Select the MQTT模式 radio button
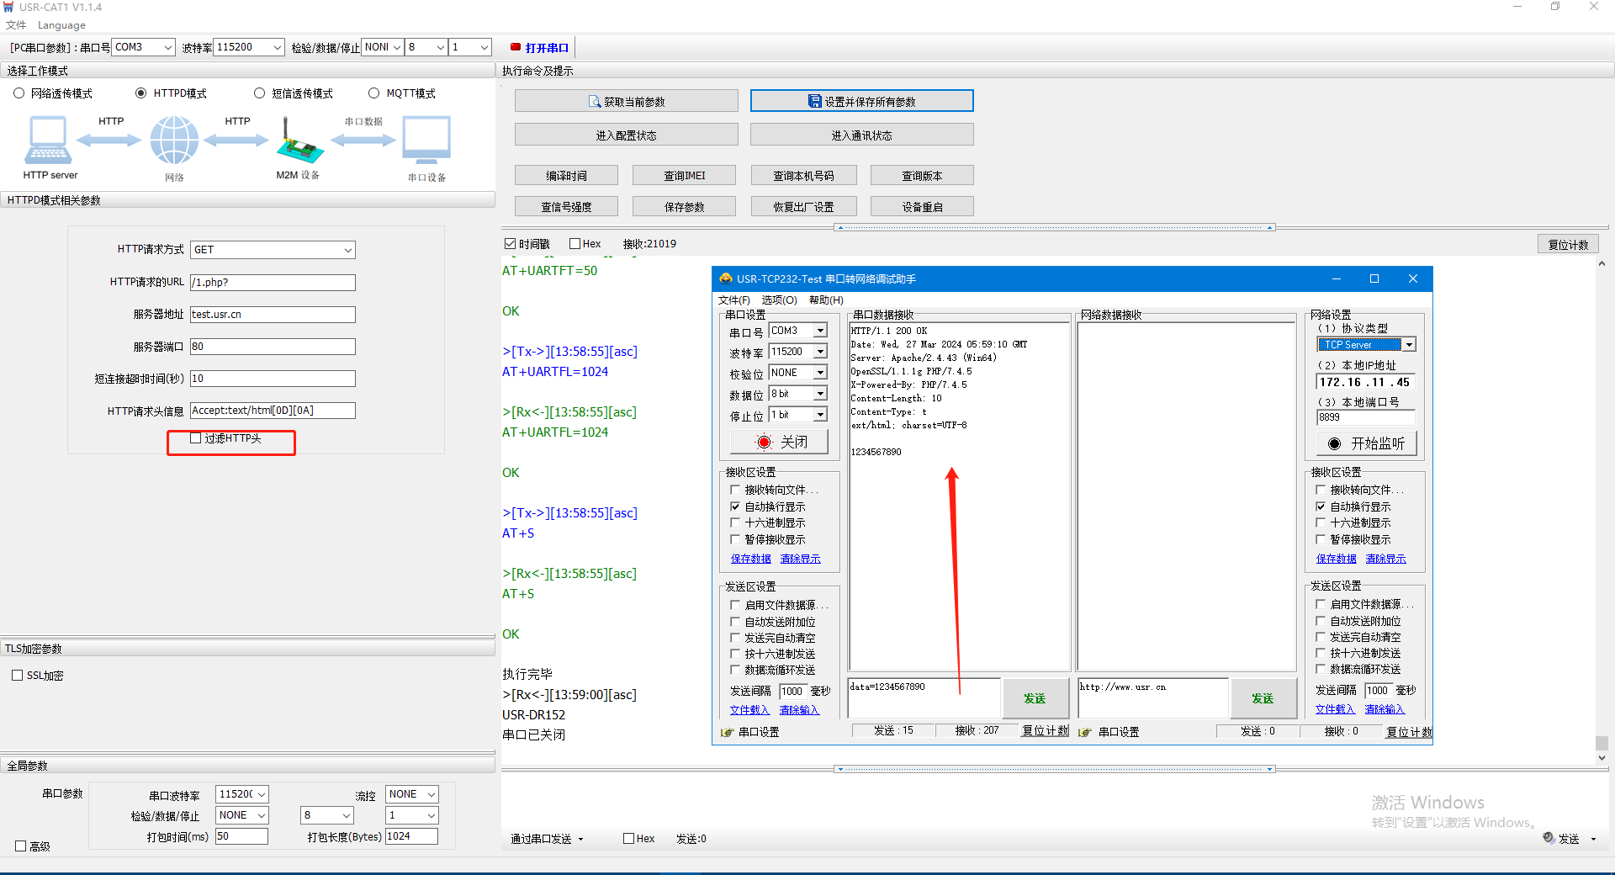The width and height of the screenshot is (1615, 875). tap(374, 93)
